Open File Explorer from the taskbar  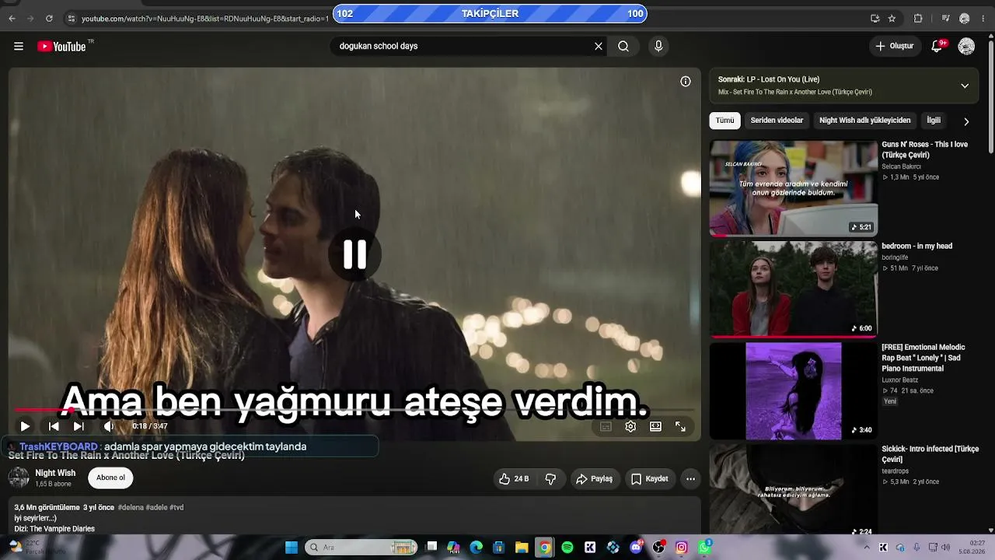point(522,548)
